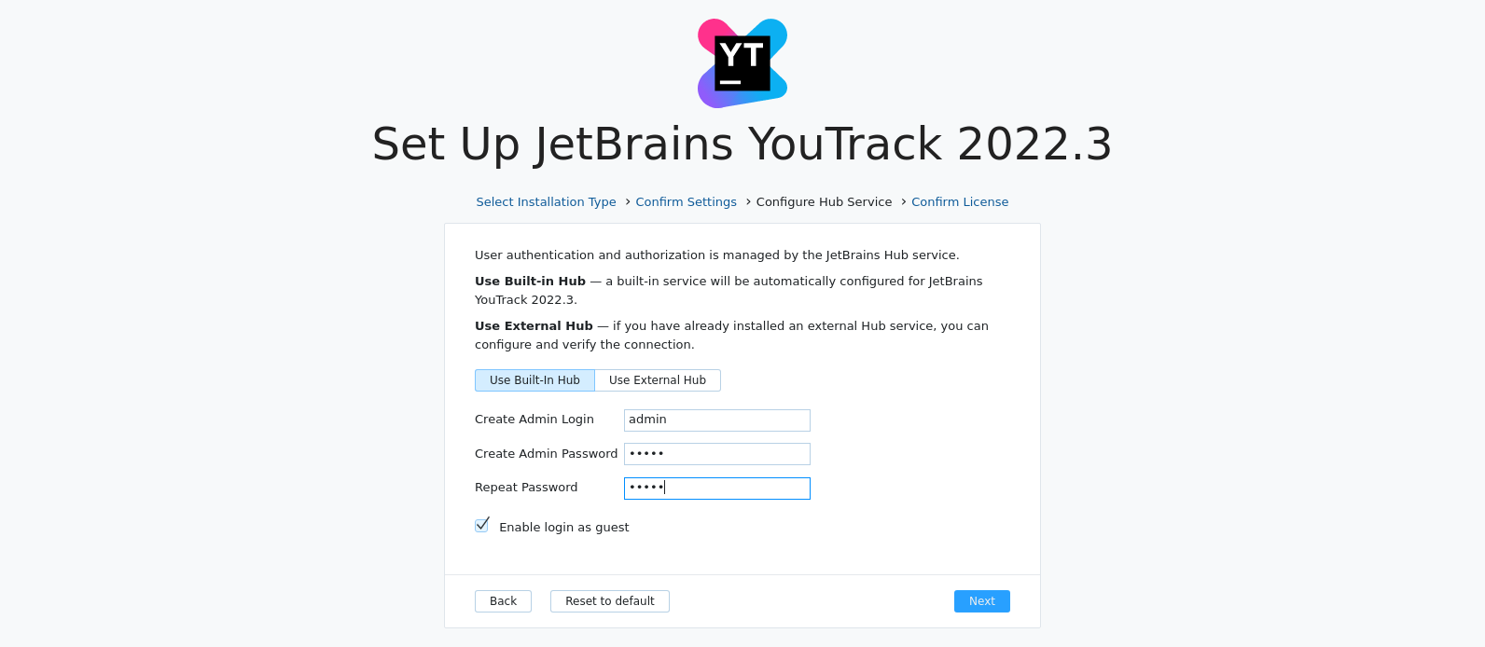Click Reset to default
1485x647 pixels.
point(610,601)
